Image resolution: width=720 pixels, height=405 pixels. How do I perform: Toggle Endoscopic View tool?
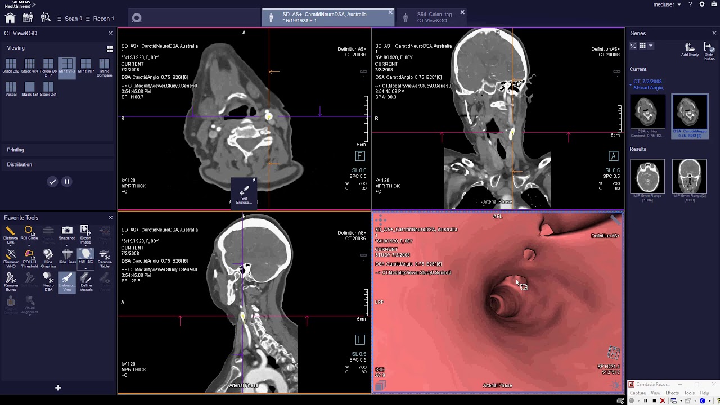(66, 282)
